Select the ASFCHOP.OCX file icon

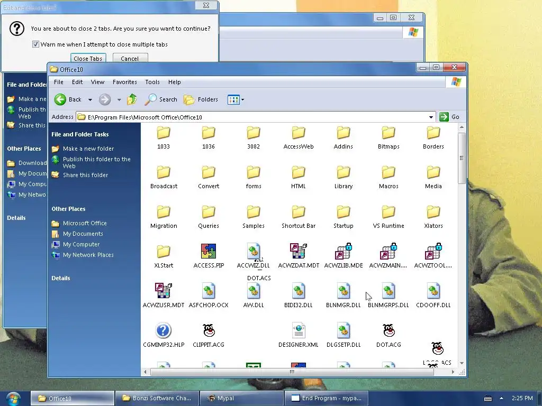click(209, 291)
